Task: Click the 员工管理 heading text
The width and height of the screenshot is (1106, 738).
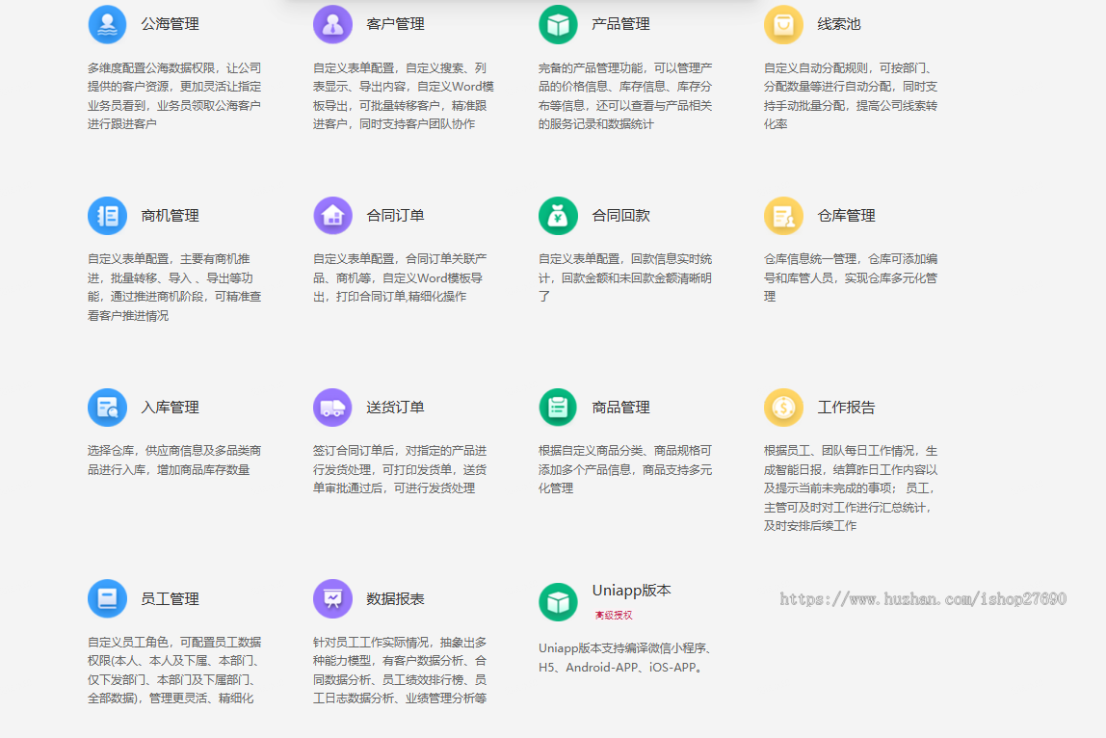Action: click(170, 598)
